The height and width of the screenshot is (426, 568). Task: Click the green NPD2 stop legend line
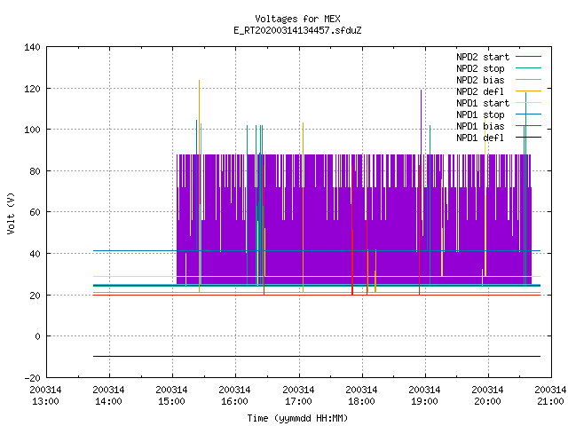click(529, 67)
